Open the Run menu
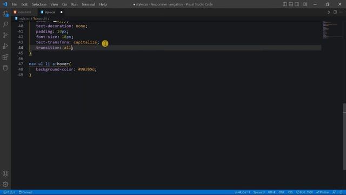346x195 pixels. tap(75, 4)
